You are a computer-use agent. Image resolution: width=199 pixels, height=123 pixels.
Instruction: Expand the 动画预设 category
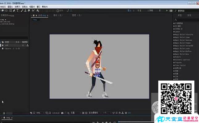[x=174, y=23]
